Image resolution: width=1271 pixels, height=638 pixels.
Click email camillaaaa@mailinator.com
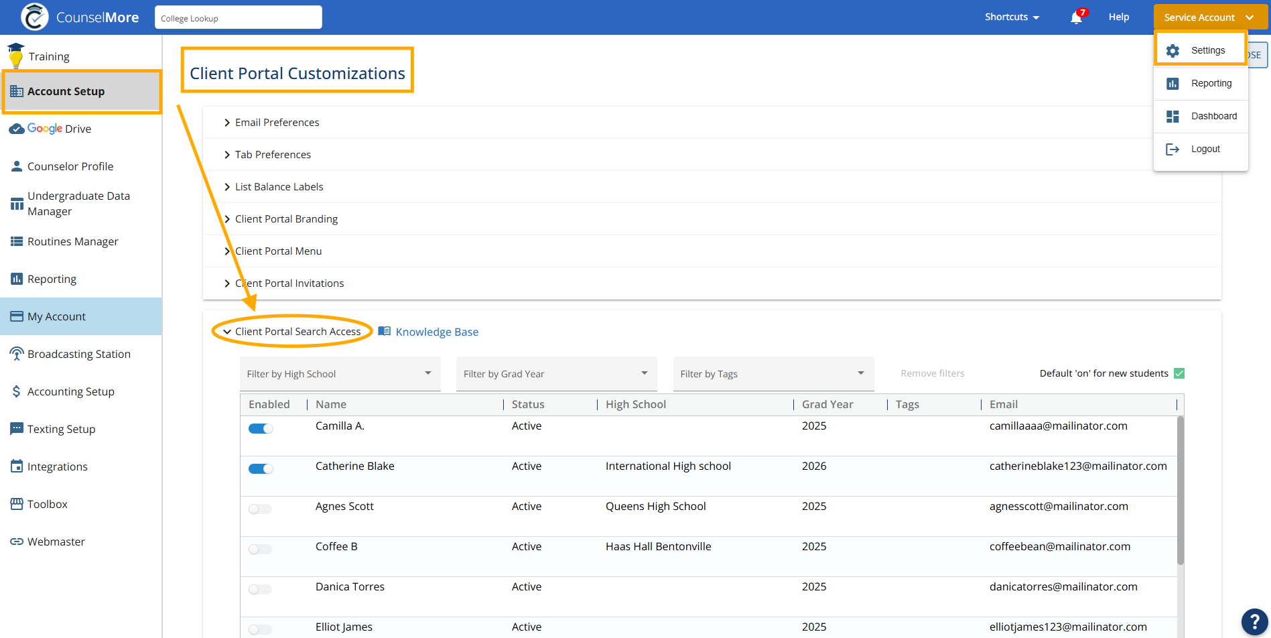coord(1059,426)
